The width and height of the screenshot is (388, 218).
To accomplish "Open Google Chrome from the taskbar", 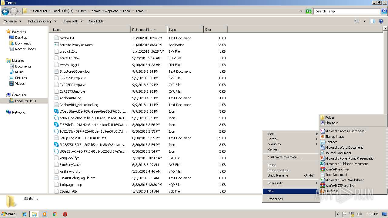I will tap(55, 214).
